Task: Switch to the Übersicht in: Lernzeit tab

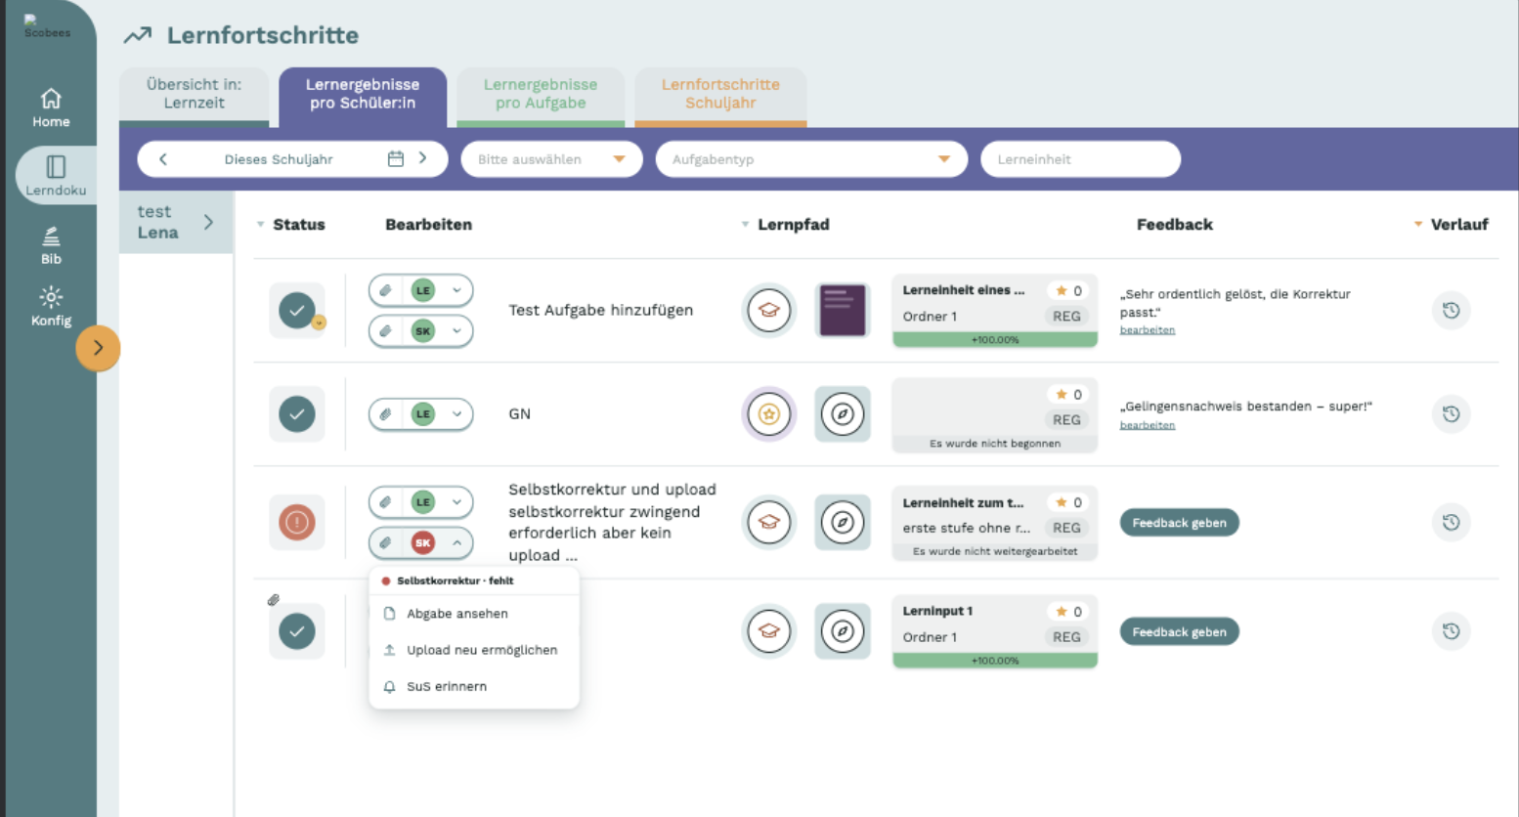Action: [x=194, y=95]
